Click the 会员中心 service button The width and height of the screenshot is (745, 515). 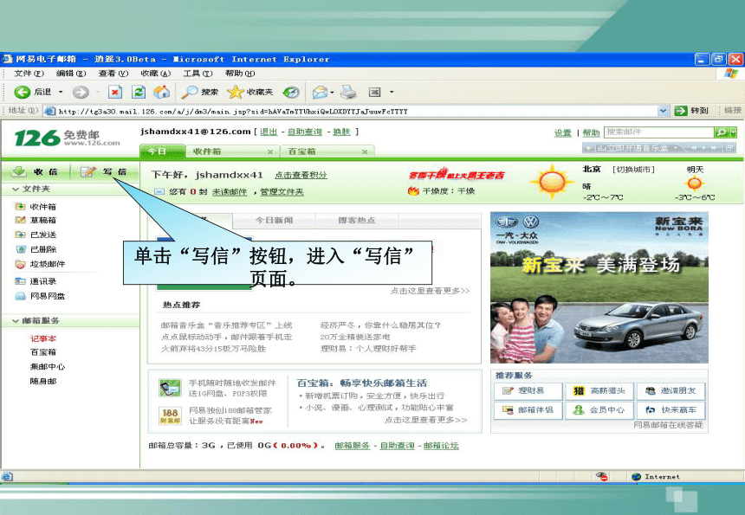(x=600, y=410)
